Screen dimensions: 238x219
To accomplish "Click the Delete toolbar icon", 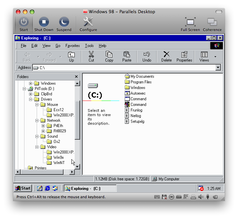I will tap(166, 54).
